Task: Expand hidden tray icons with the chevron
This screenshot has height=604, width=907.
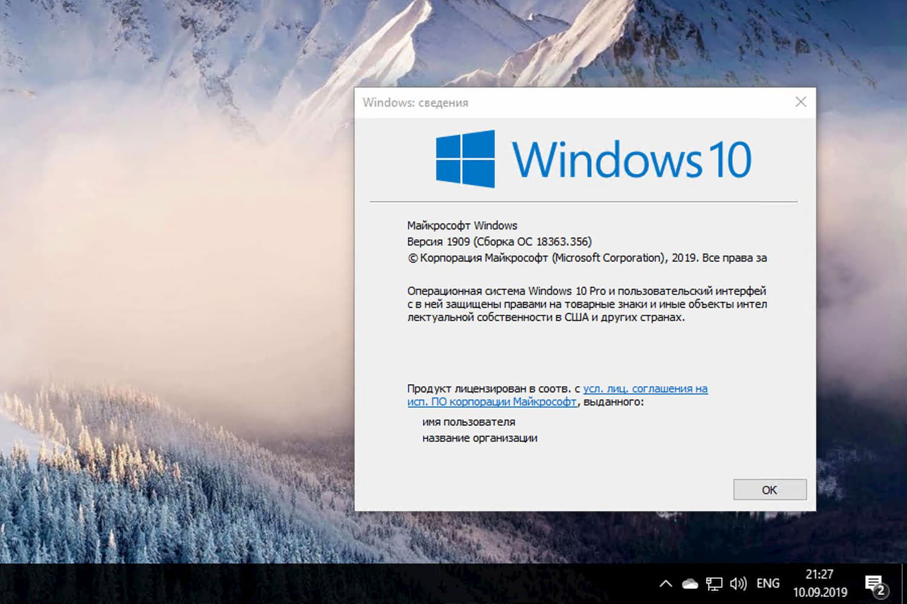Action: [665, 583]
